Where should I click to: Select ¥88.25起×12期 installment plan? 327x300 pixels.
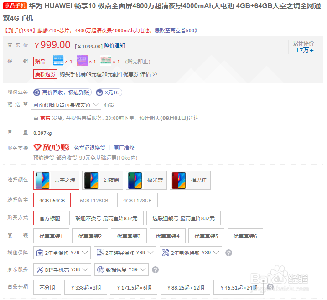pyautogui.click(x=186, y=287)
